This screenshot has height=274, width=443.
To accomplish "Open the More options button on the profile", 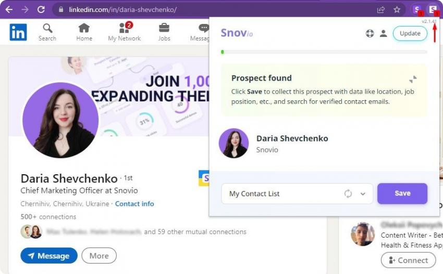I will (99, 256).
